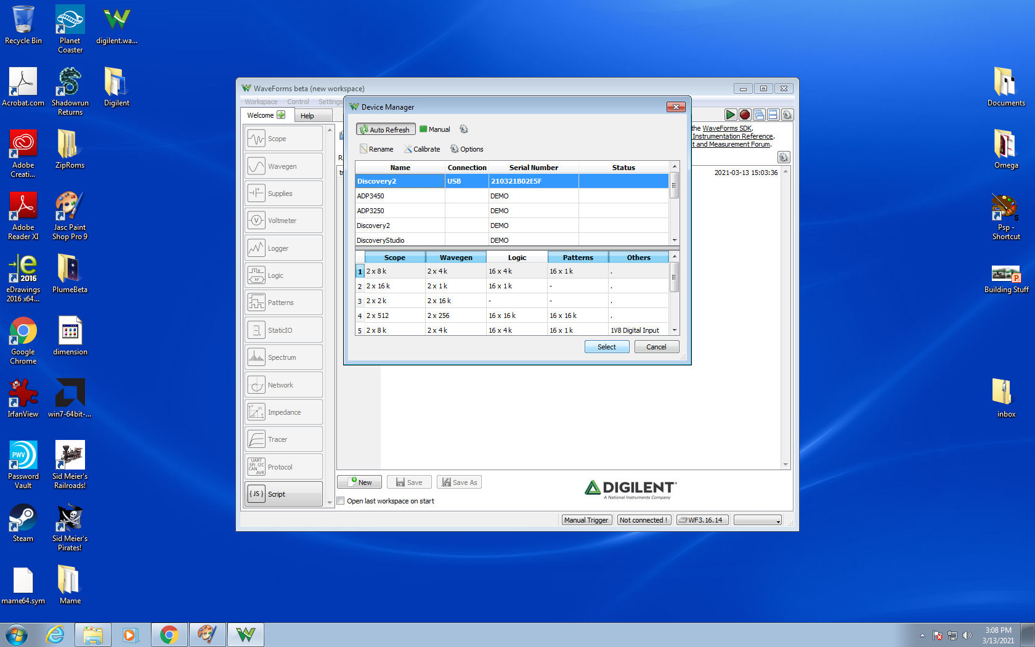Toggle the Auto Refresh button
This screenshot has width=1035, height=647.
(x=385, y=129)
